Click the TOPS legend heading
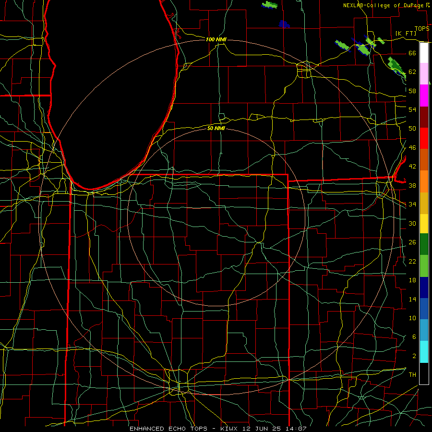The image size is (432, 432). (422, 29)
